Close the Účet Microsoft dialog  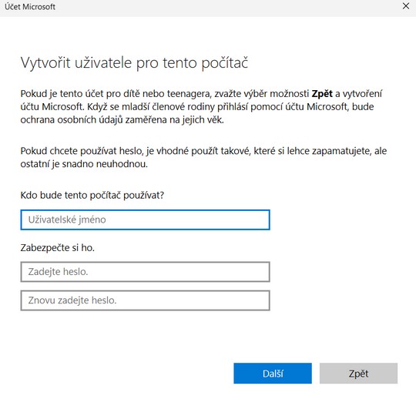[x=406, y=6]
